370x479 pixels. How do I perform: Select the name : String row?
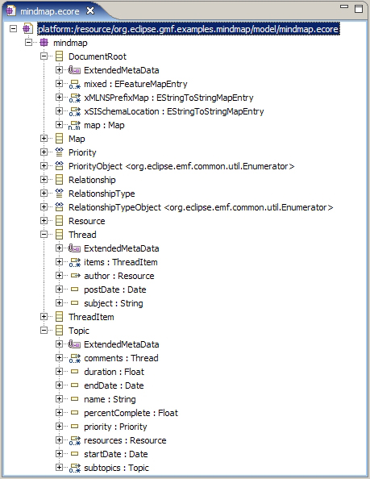pos(110,399)
